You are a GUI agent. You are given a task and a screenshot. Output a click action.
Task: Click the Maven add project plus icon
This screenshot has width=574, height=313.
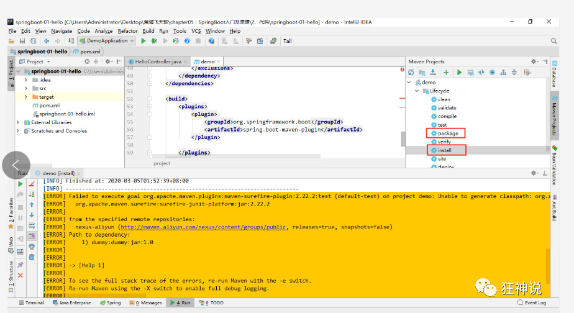pyautogui.click(x=445, y=73)
